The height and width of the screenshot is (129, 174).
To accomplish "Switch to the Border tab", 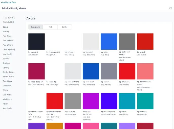I will click(64, 27).
